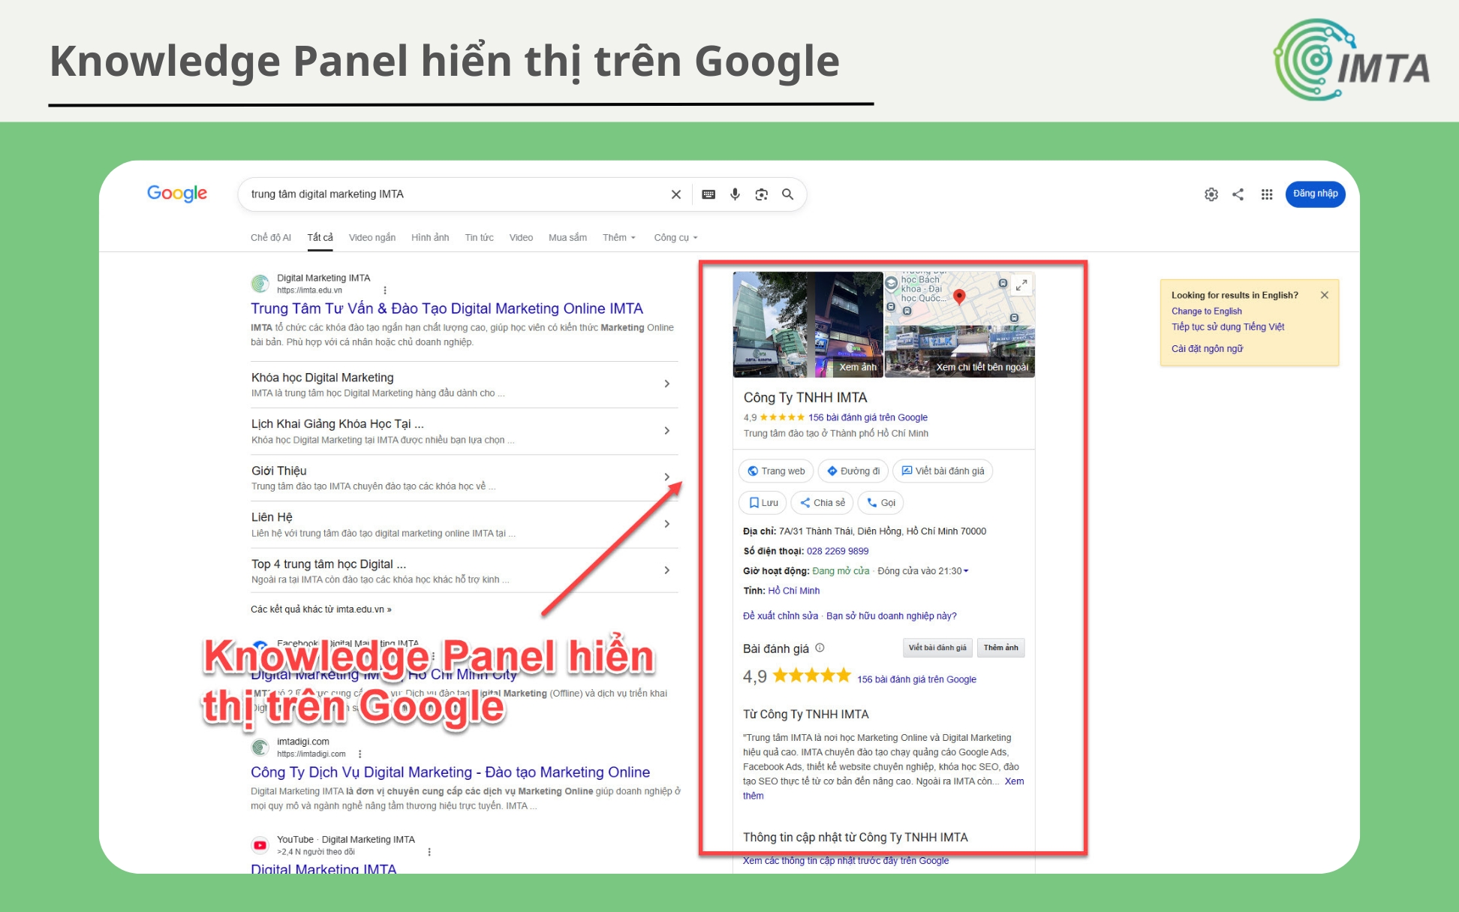
Task: Open Công Ty Dịch Vụ Digital Marketing result
Action: (x=450, y=772)
